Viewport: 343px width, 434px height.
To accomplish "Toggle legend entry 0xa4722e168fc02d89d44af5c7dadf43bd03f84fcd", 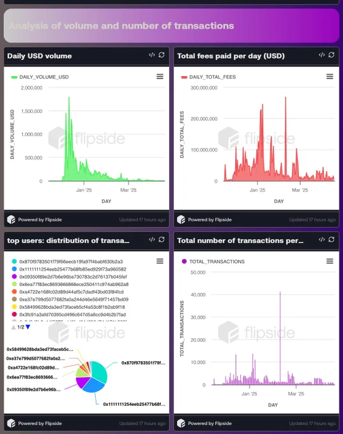I will tap(68, 292).
